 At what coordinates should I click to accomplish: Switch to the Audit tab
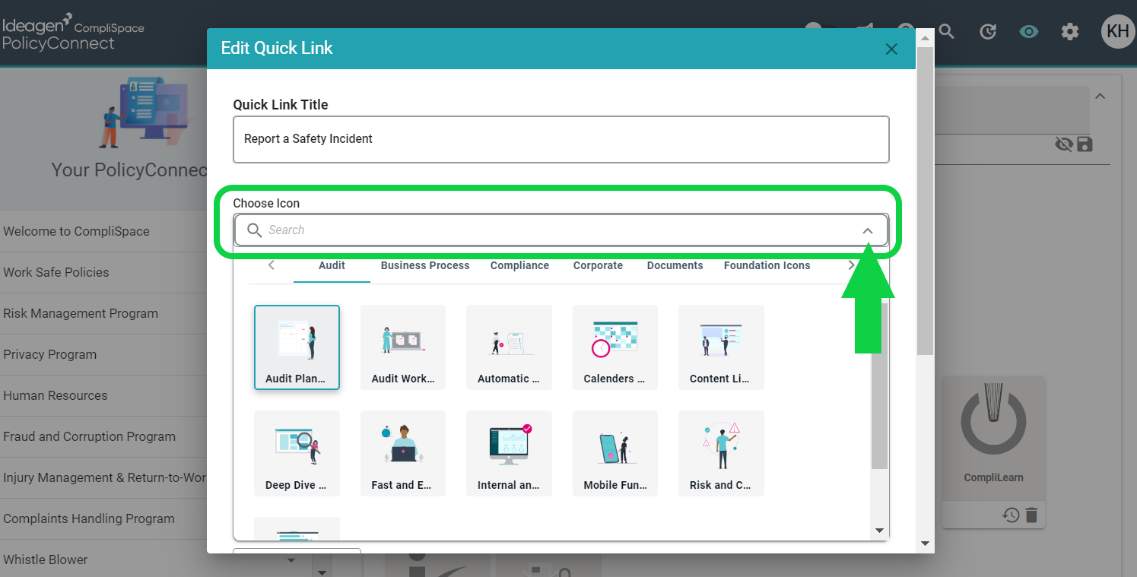pos(332,265)
